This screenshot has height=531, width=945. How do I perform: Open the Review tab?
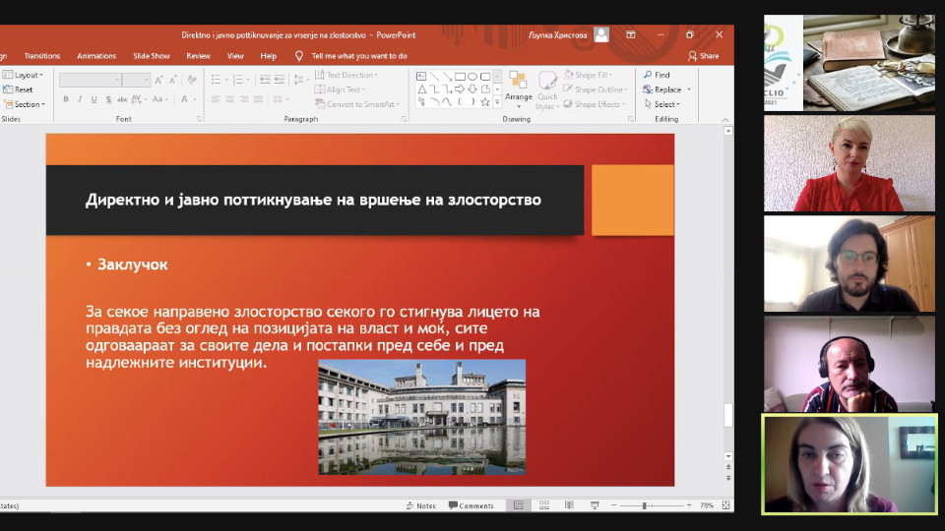pos(198,56)
